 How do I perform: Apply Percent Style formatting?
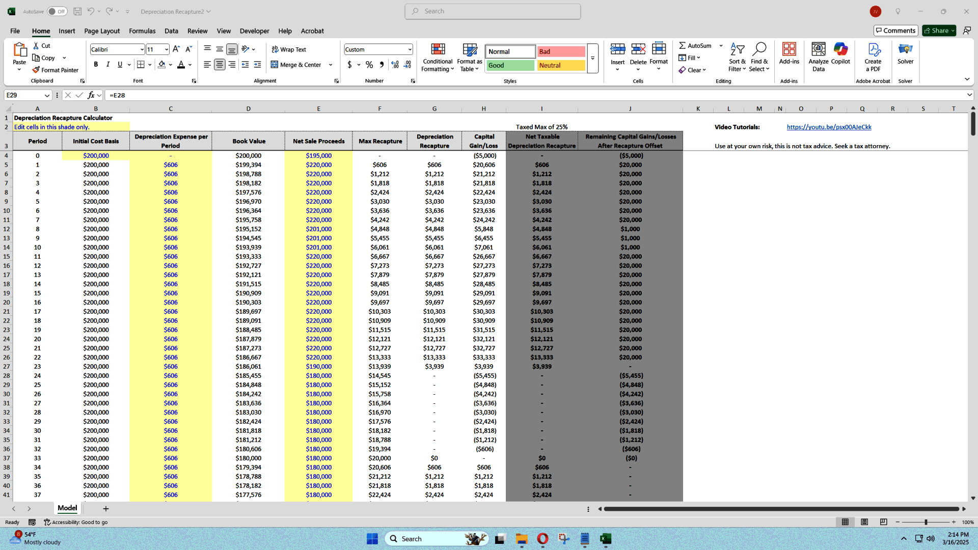pyautogui.click(x=370, y=65)
